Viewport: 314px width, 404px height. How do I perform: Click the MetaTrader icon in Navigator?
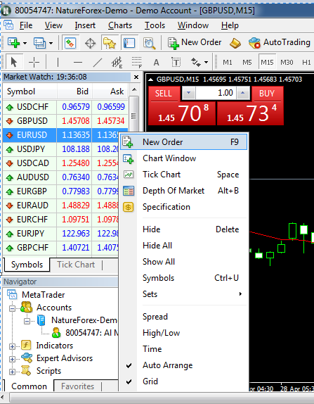tap(12, 294)
